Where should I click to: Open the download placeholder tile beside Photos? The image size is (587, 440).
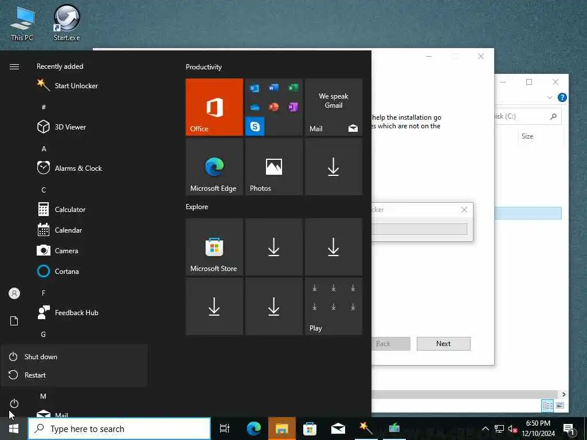334,167
